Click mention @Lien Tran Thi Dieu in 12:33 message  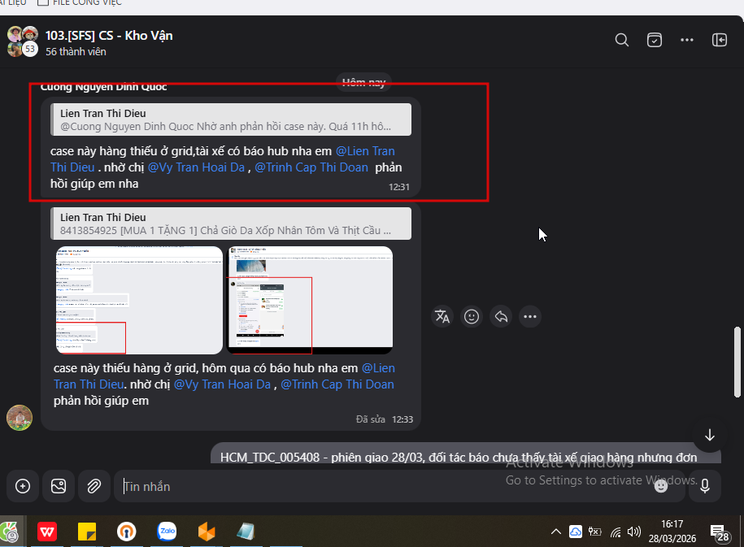(224, 376)
